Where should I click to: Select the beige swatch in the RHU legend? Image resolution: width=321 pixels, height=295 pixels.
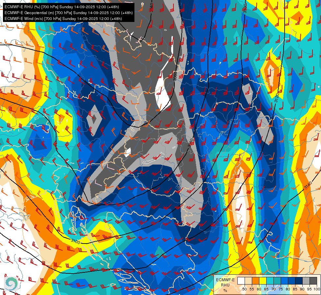[x=248, y=281]
